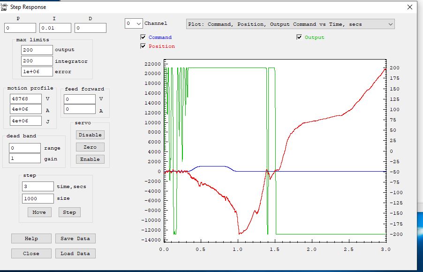Viewport: 423px width, 272px height.
Task: Click the step size input field
Action: pyautogui.click(x=38, y=198)
